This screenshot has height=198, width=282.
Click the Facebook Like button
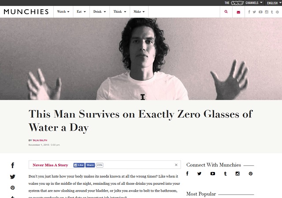pos(79,165)
